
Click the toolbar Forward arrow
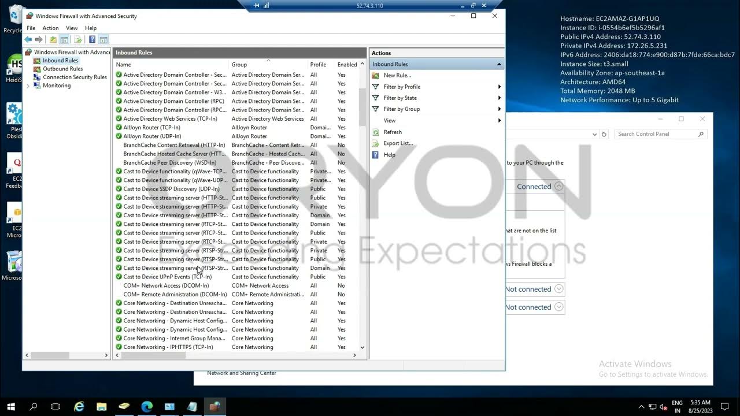click(x=39, y=40)
